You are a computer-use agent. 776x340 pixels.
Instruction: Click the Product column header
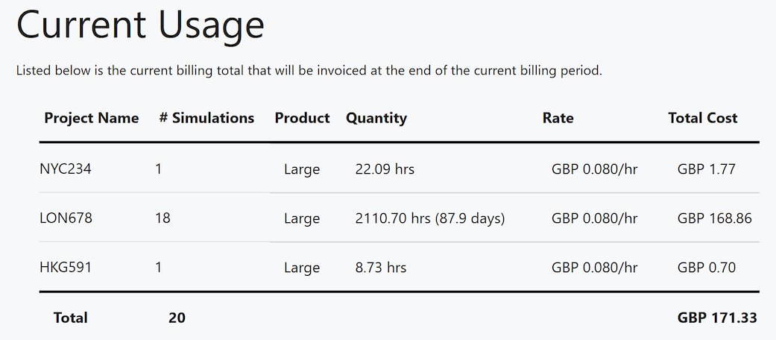[x=302, y=118]
